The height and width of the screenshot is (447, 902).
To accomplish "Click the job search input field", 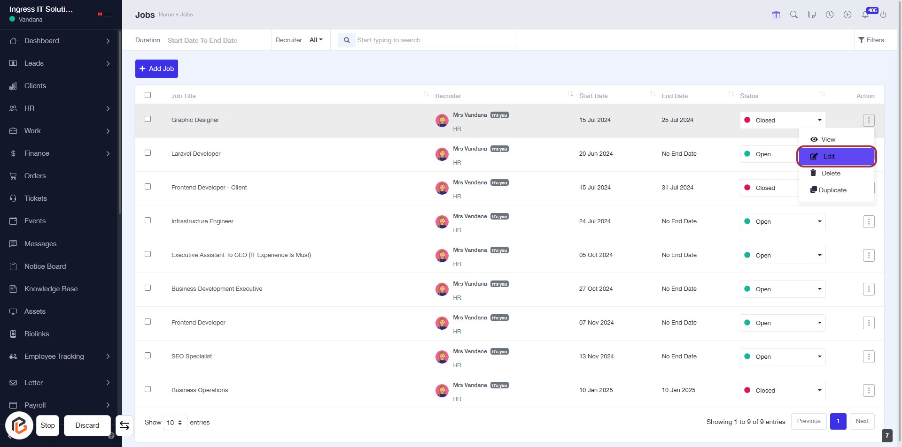I will coord(435,40).
